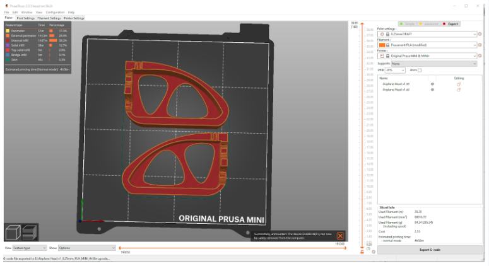This screenshot has width=489, height=266.
Task: Open Infill percentage dropdown
Action: pyautogui.click(x=395, y=71)
